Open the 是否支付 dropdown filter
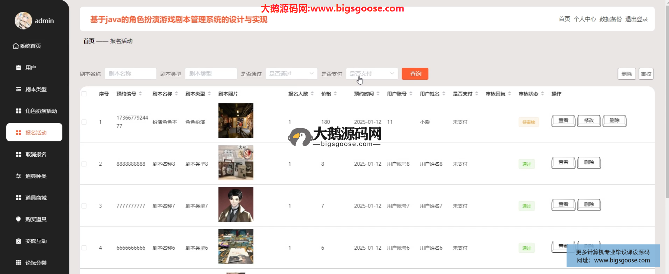 (x=371, y=74)
